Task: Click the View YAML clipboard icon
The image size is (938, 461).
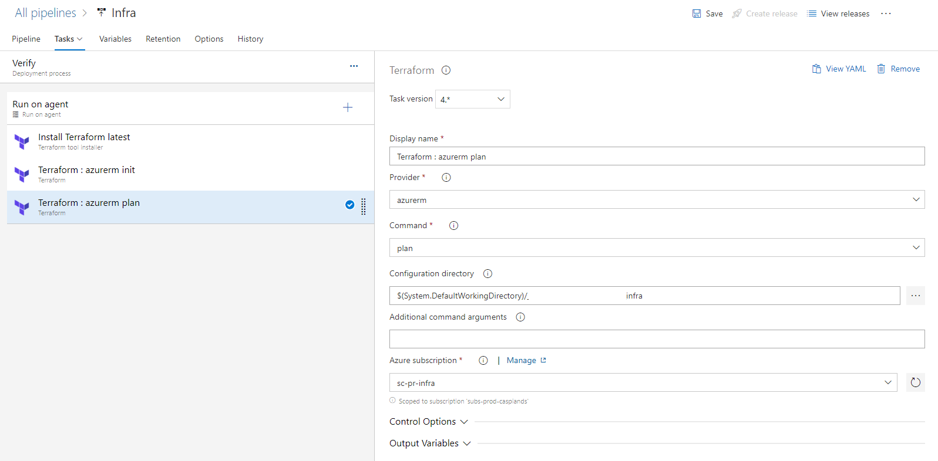Action: click(x=816, y=69)
